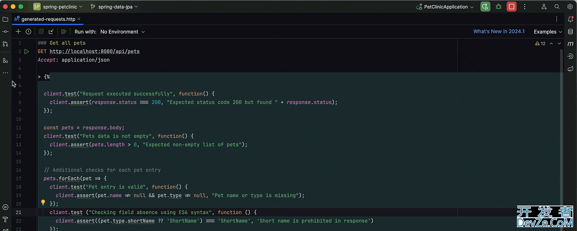Click "Expected non-empty list of pets" string
Viewport: 577px width, 231px height.
192,144
